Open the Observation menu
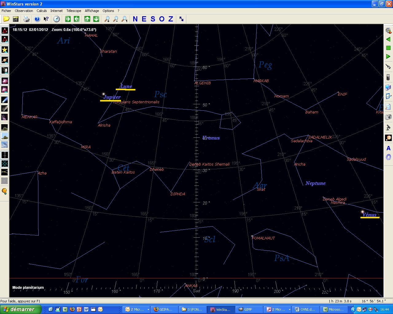393x314 pixels. (24, 11)
